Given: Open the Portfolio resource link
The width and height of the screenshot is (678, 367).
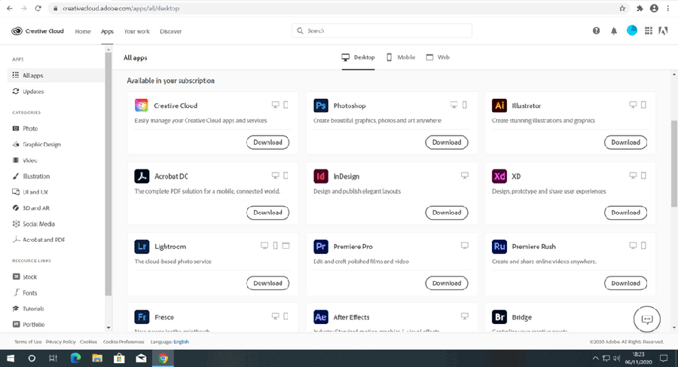Looking at the screenshot, I should [x=29, y=325].
